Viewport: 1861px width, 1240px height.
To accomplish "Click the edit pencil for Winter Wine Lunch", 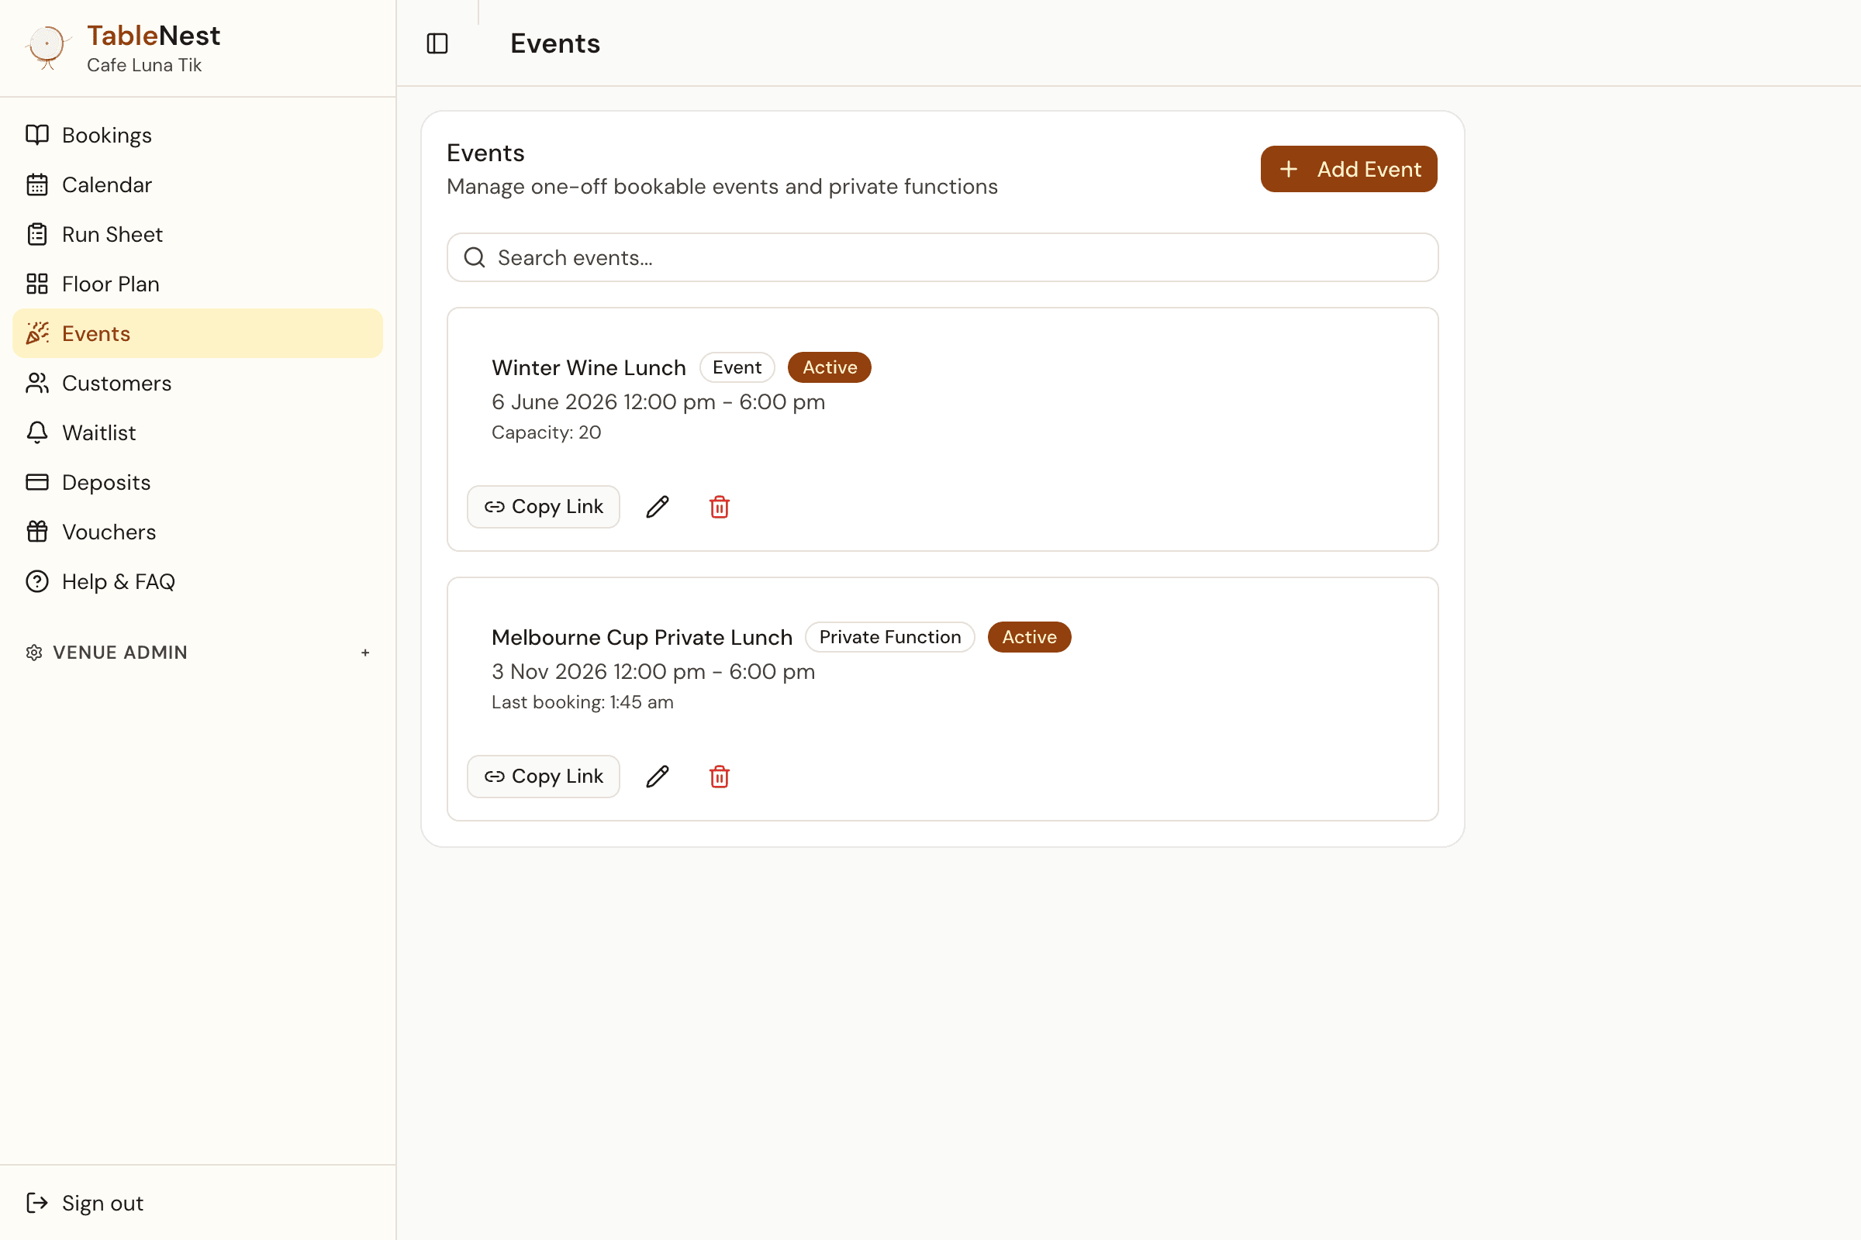I will [658, 507].
